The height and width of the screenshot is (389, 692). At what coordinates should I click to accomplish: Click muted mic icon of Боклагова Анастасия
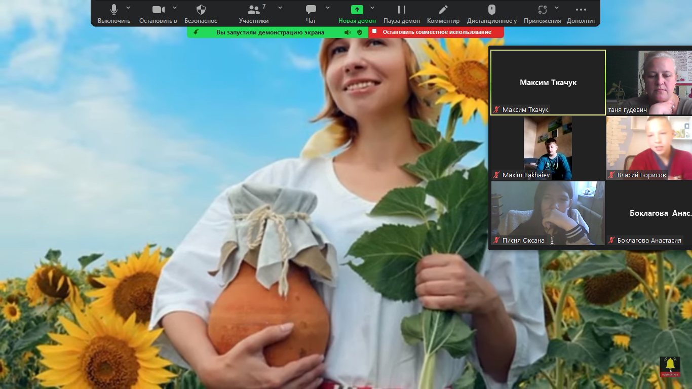(x=612, y=240)
